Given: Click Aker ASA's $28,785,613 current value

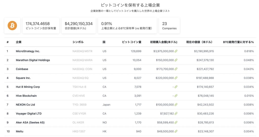Looking at the screenshot, I should tap(206, 122).
